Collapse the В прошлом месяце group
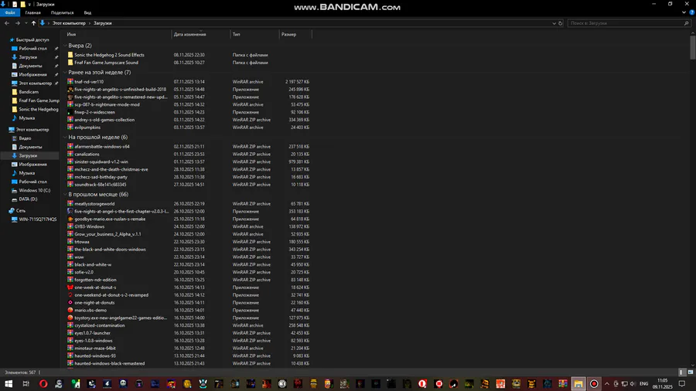The image size is (696, 391). (65, 194)
